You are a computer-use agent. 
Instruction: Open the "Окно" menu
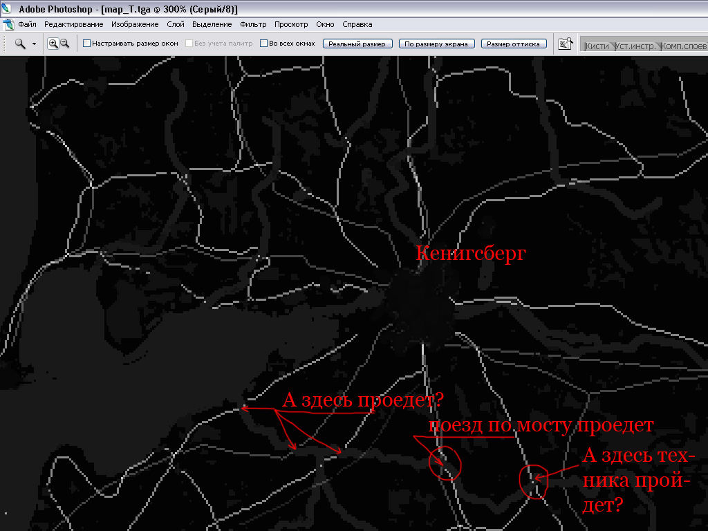(x=325, y=24)
